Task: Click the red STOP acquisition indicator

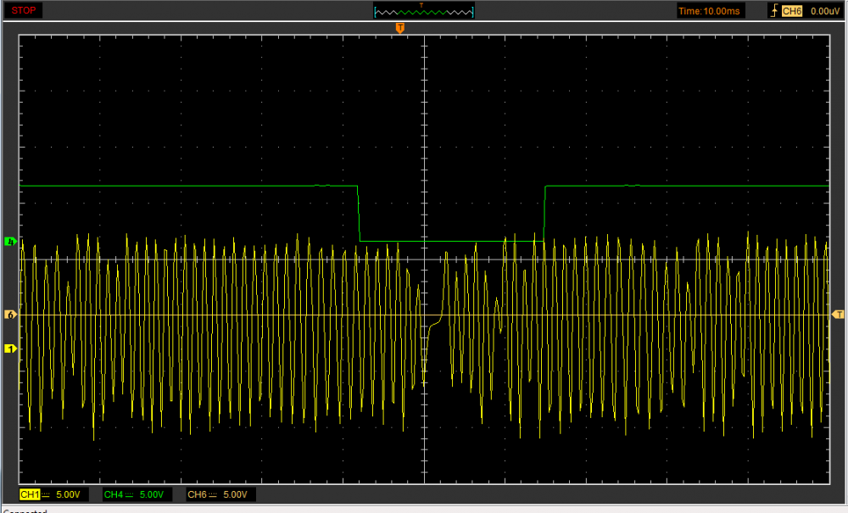Action: click(x=23, y=11)
